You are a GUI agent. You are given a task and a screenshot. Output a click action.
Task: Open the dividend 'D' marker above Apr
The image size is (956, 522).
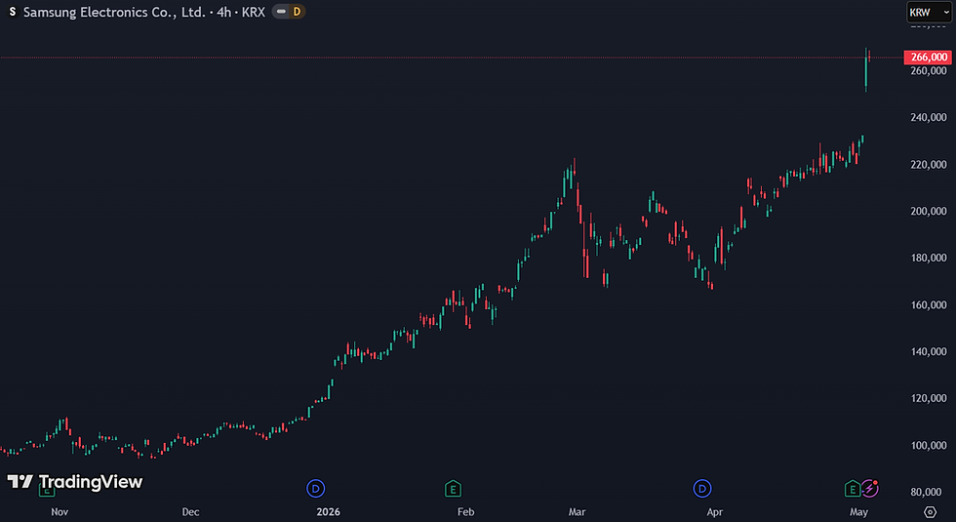click(x=702, y=489)
